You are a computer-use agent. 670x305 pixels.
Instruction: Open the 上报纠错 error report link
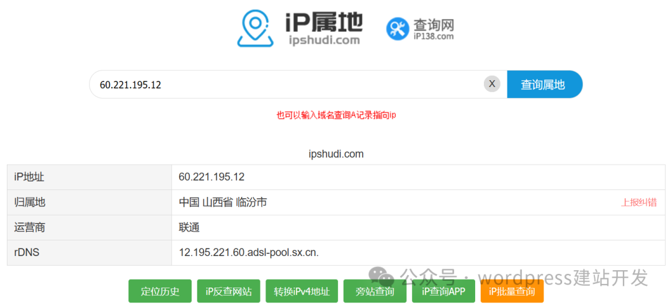(x=638, y=203)
